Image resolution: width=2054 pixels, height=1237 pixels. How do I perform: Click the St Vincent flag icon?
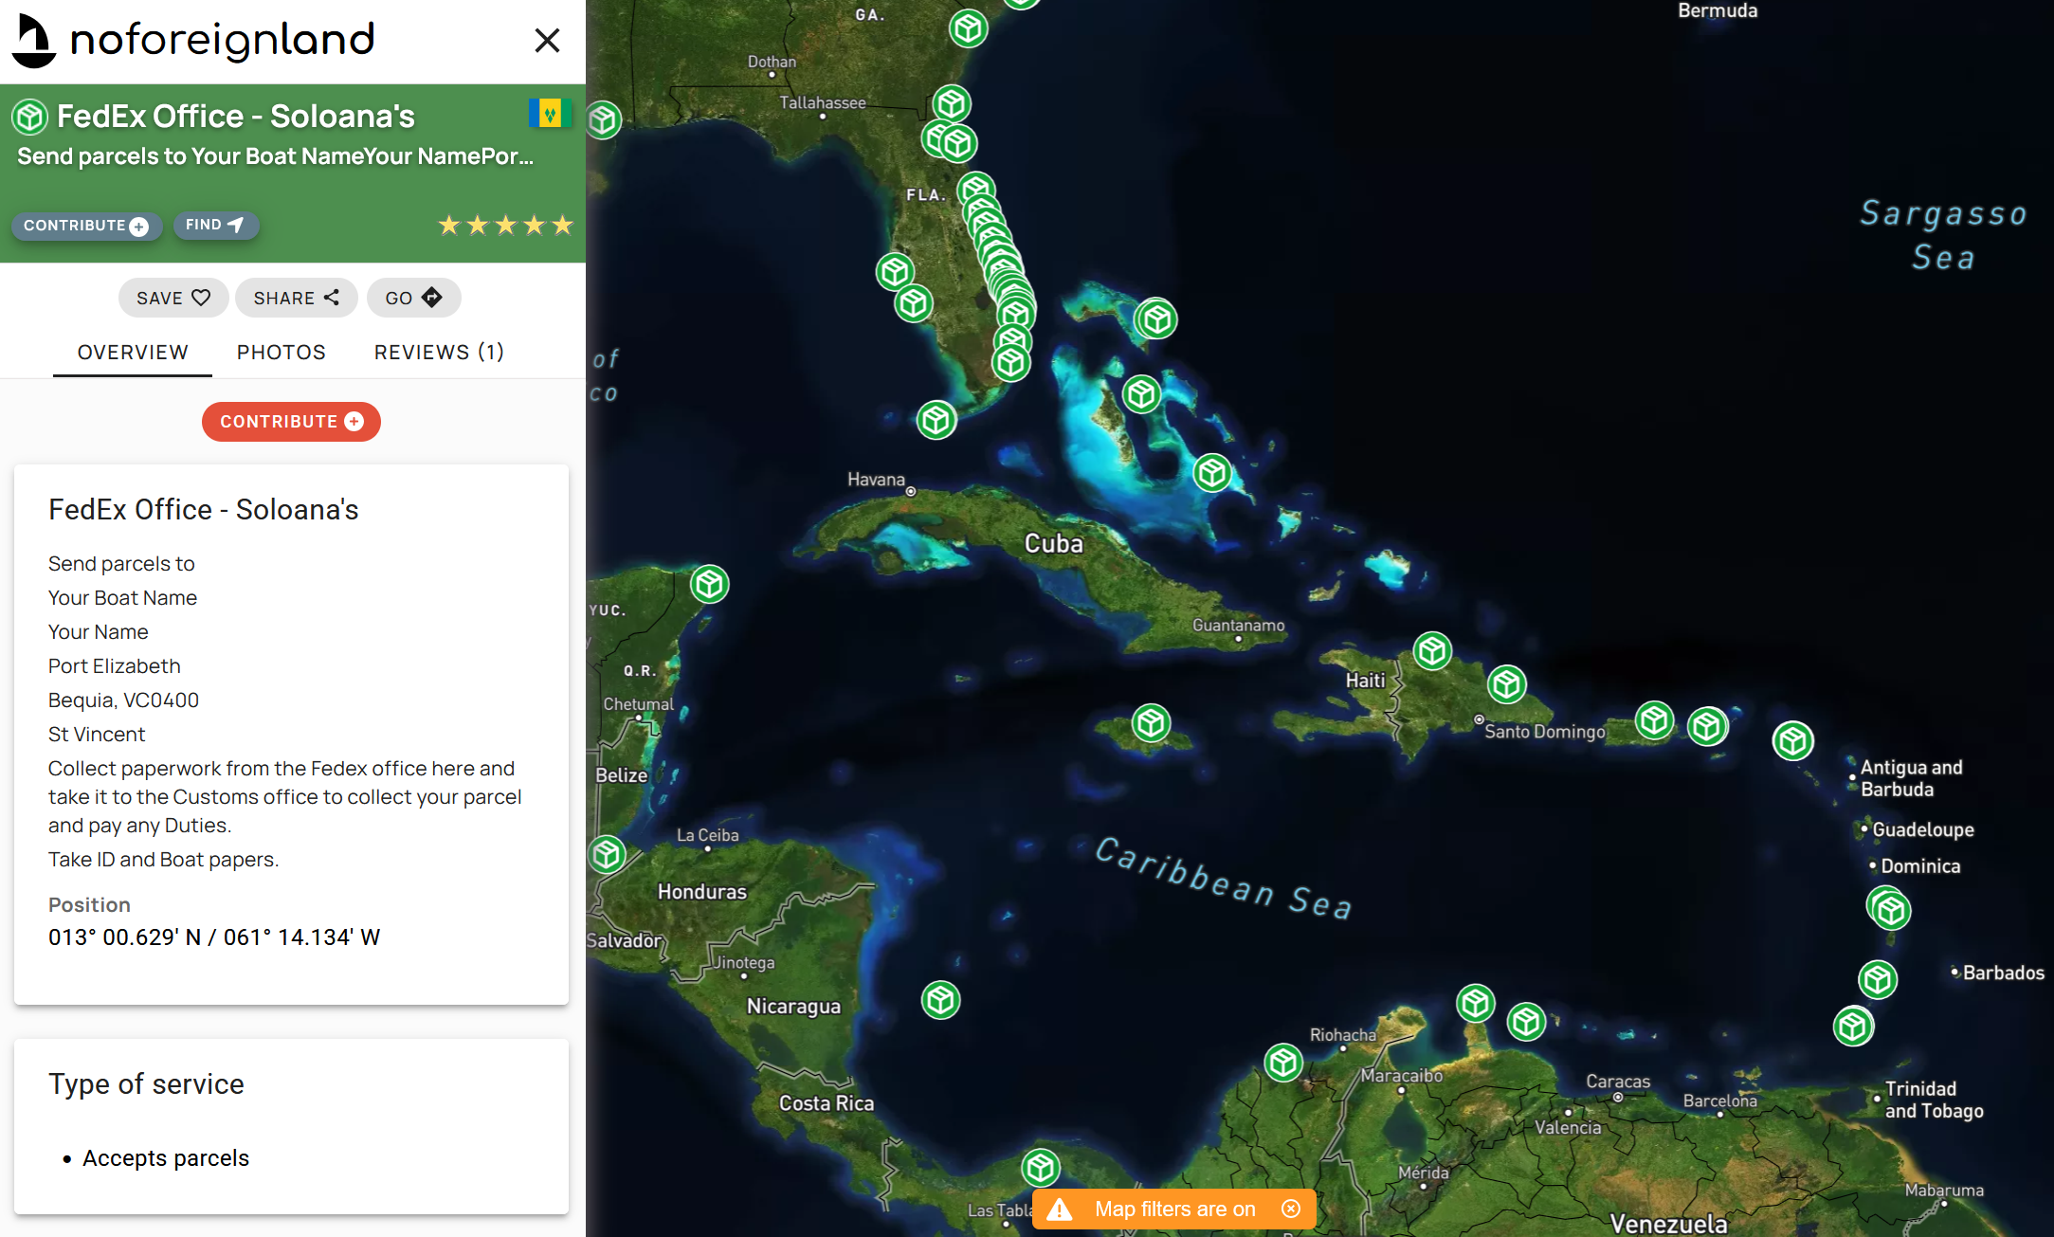550,114
